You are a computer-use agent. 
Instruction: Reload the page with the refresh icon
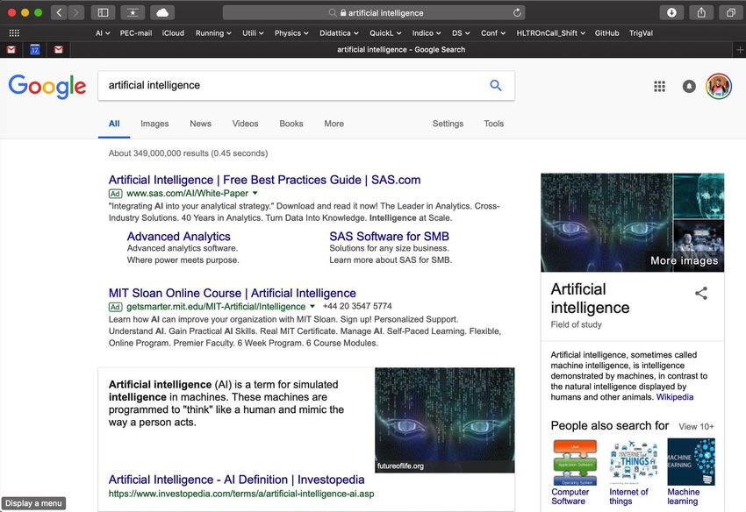pyautogui.click(x=517, y=13)
